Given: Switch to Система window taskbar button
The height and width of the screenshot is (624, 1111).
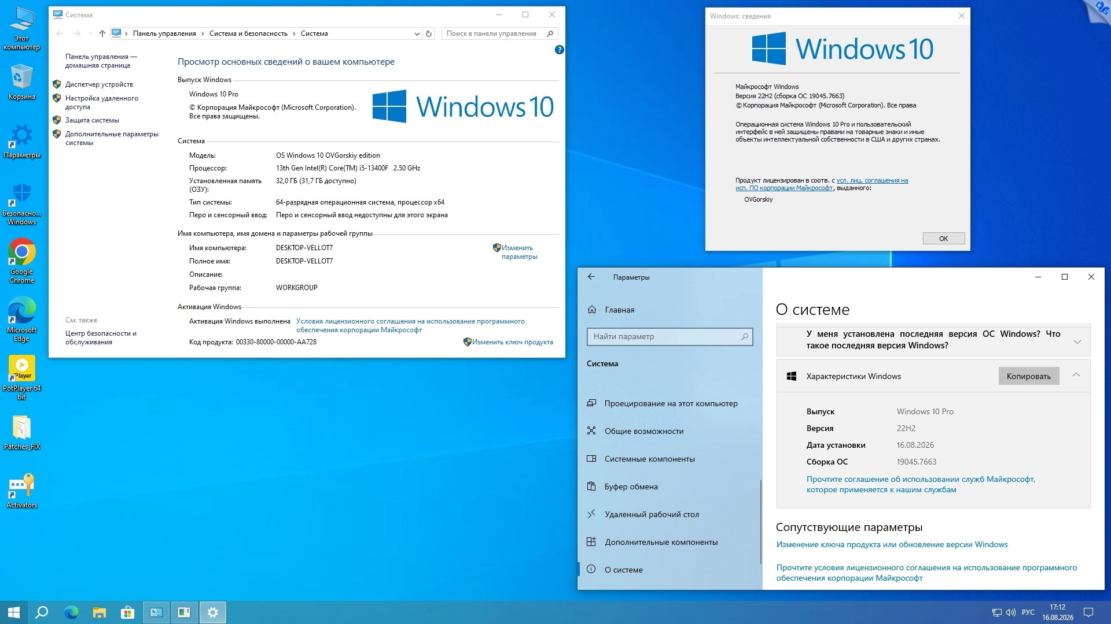Looking at the screenshot, I should point(156,612).
